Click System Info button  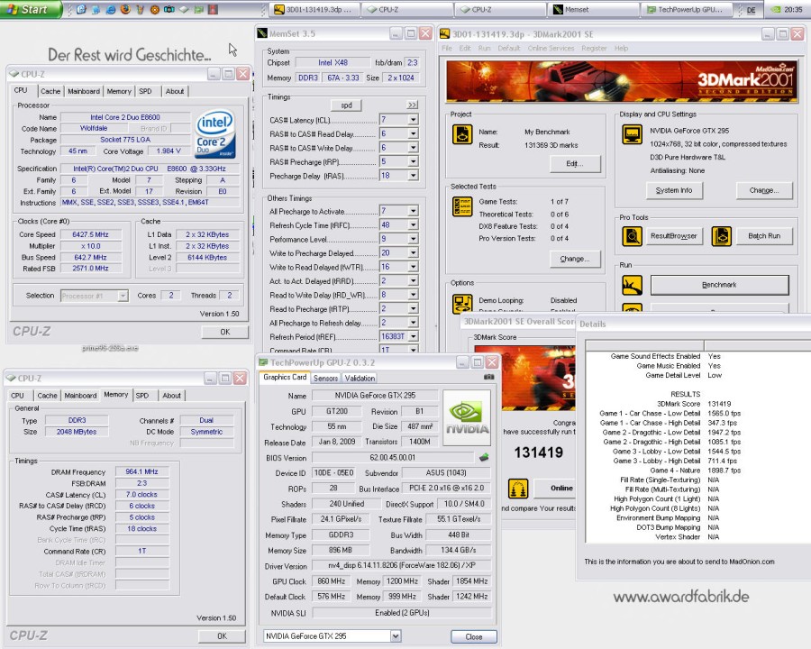click(674, 190)
